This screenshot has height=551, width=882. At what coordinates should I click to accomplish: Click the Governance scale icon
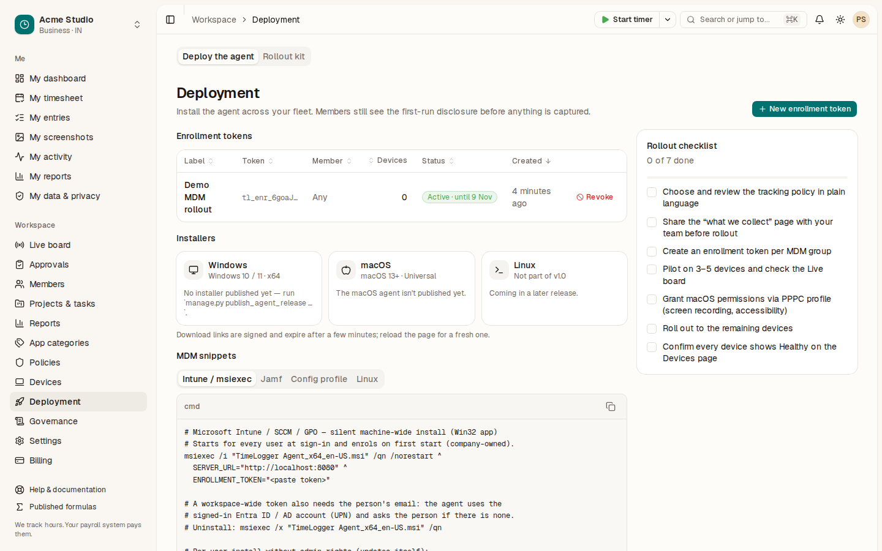click(x=20, y=421)
